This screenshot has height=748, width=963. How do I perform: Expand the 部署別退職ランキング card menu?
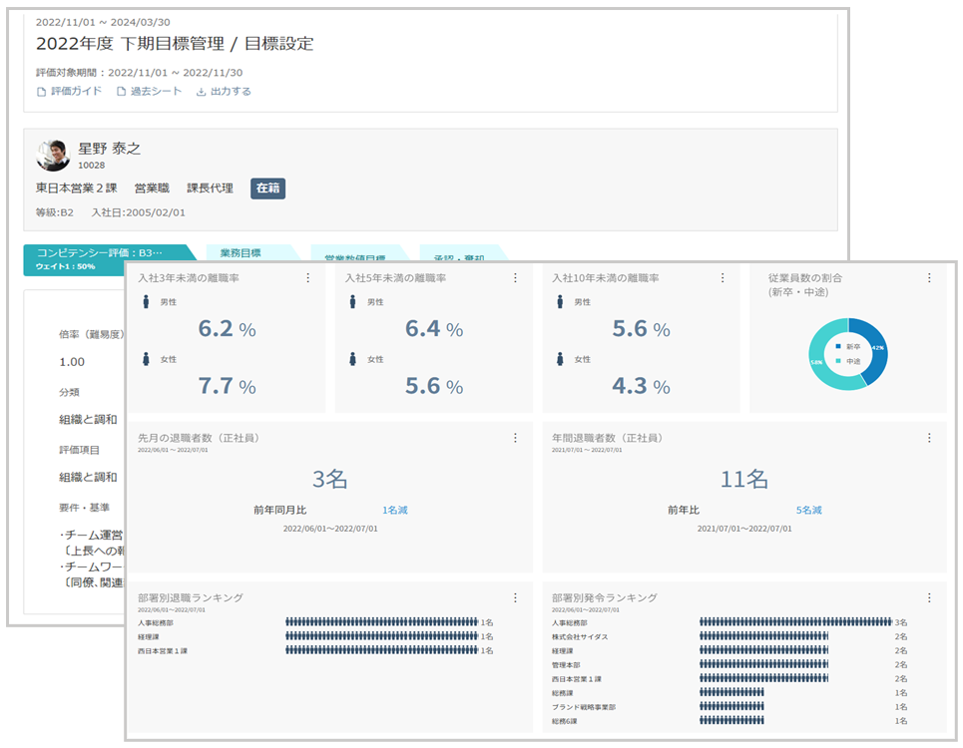coord(515,597)
